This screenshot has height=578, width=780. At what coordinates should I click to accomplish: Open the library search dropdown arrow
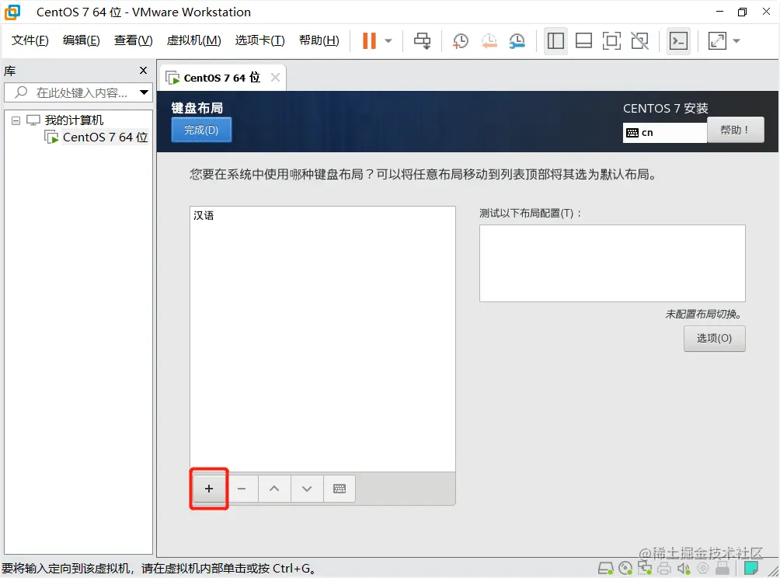pos(145,92)
